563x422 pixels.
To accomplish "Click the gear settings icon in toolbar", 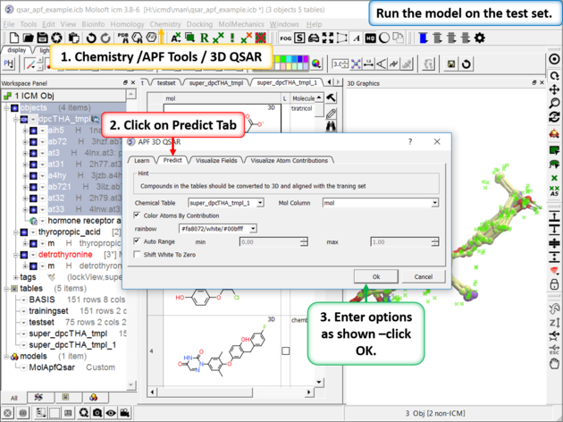I will click(x=480, y=38).
